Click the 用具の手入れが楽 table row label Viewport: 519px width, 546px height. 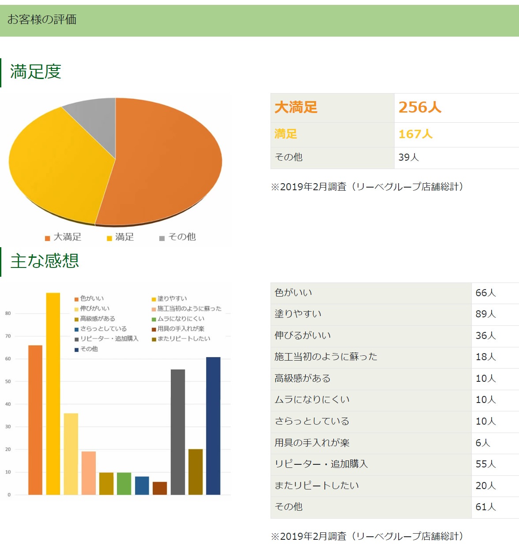[312, 443]
